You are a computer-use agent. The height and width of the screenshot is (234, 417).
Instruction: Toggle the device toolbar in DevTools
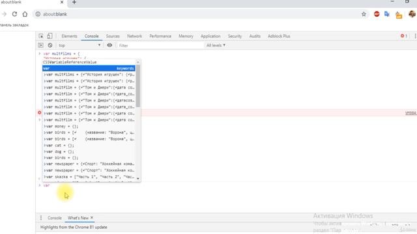[x=50, y=36]
